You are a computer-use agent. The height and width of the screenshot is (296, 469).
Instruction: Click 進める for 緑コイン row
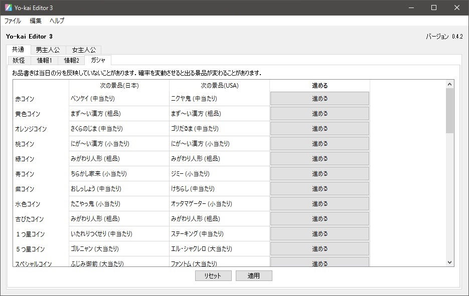point(320,159)
